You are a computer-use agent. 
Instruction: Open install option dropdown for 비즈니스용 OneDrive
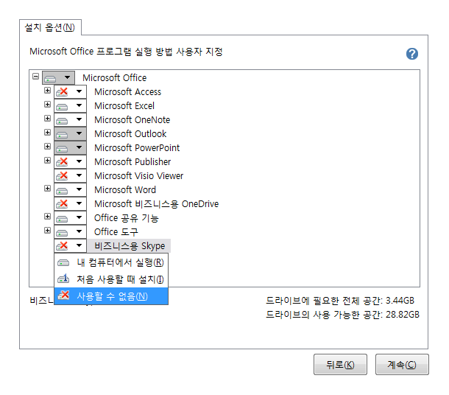pos(70,204)
